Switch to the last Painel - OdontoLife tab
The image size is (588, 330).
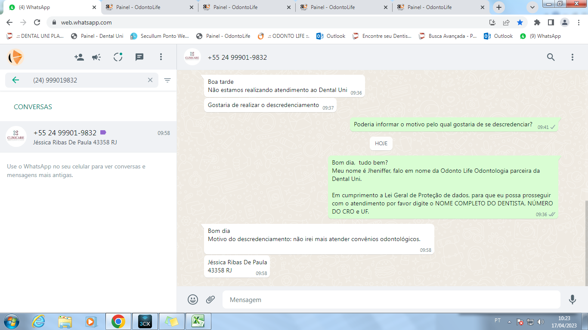441,7
